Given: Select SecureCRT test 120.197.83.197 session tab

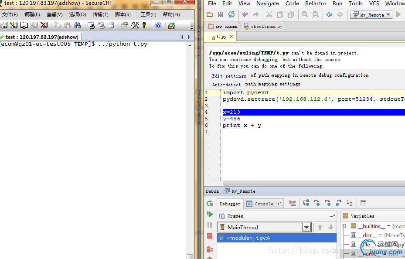Looking at the screenshot, I should [x=41, y=37].
